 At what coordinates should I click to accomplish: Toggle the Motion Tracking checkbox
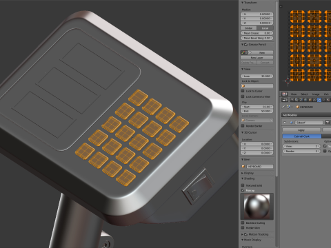(245, 234)
